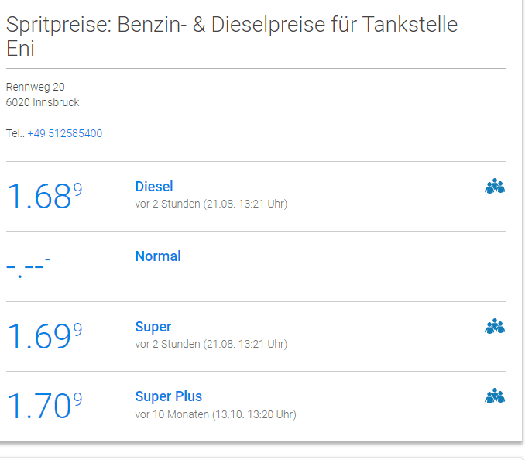Click the Super price 1.69
The height and width of the screenshot is (460, 525).
pyautogui.click(x=44, y=336)
